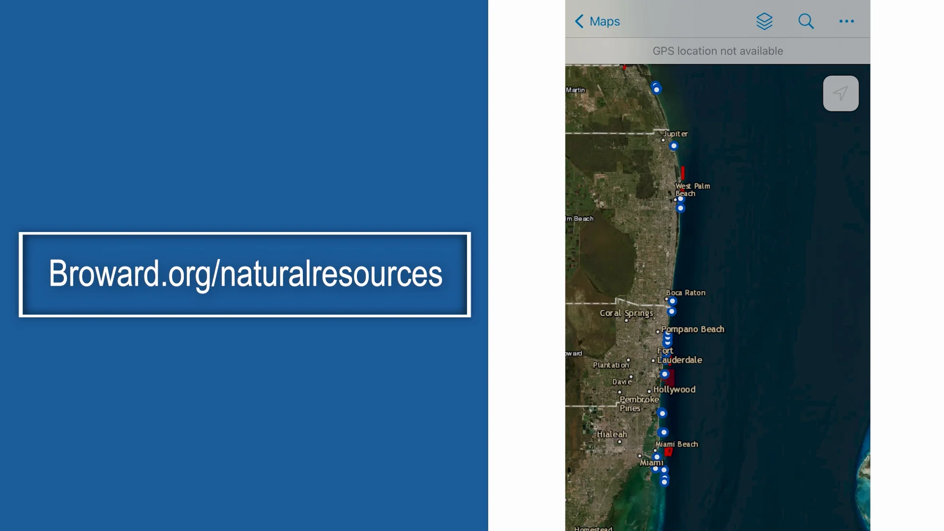Screen dimensions: 944x531
Task: Tap the blue marker below Jupiter label
Action: tap(674, 146)
